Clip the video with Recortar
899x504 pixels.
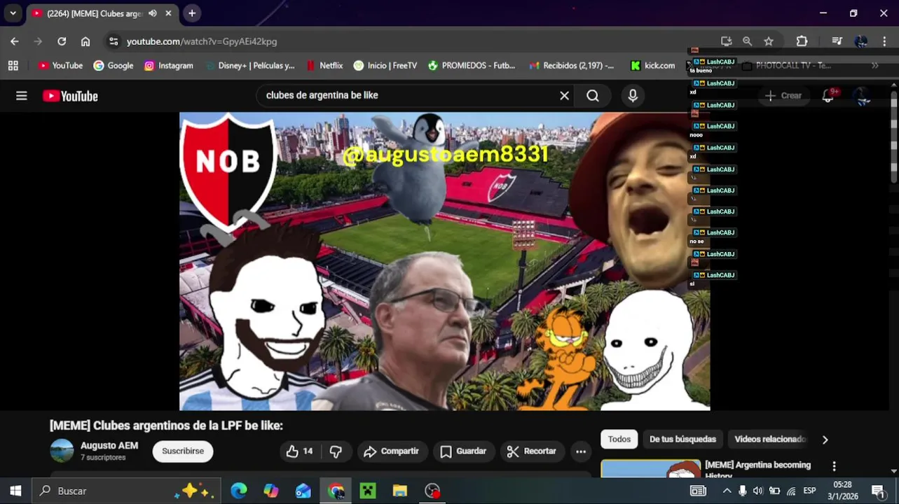tap(531, 451)
